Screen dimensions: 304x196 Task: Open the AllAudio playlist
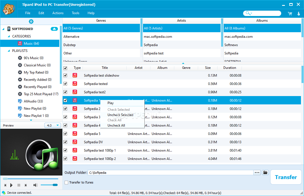[x=33, y=101]
